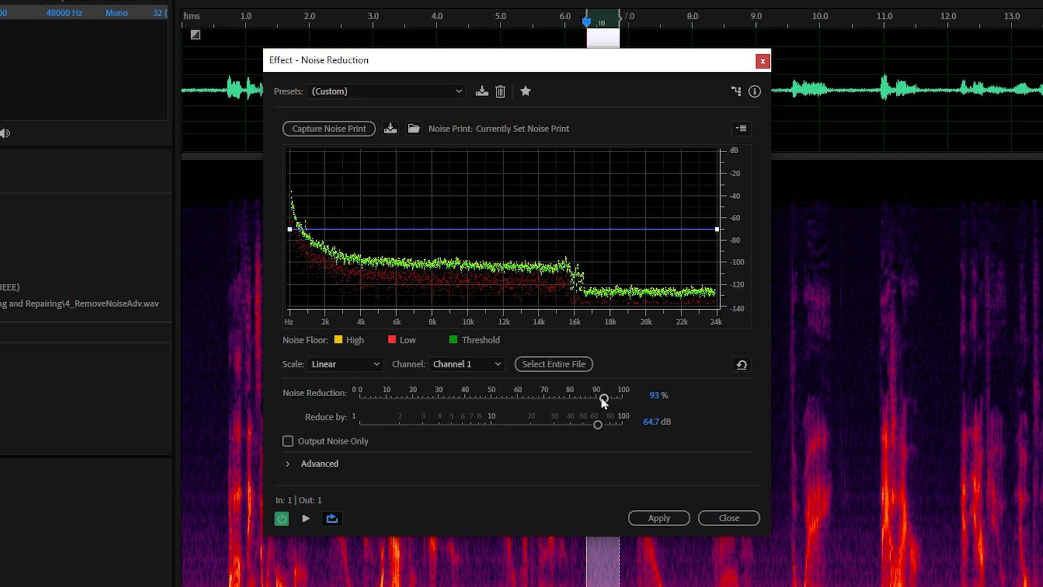1043x587 pixels.
Task: Click Apply to process noise reduction
Action: (659, 518)
